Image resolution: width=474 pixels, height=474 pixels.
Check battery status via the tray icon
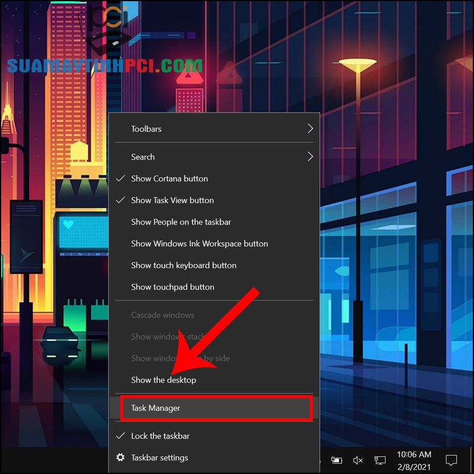[x=336, y=459]
